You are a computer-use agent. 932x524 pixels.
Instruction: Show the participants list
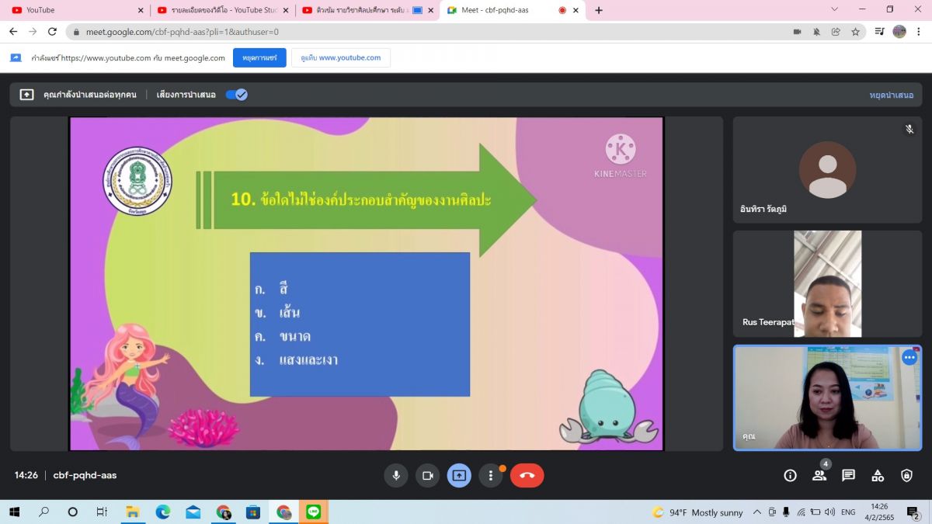coord(819,476)
